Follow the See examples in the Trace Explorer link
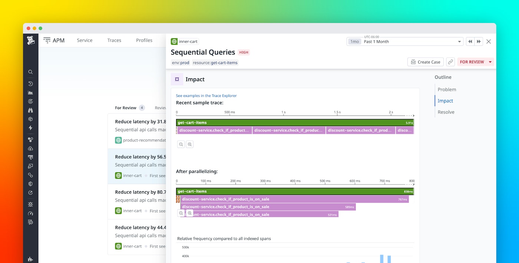Screen dimensions: 519x263 click(206, 95)
